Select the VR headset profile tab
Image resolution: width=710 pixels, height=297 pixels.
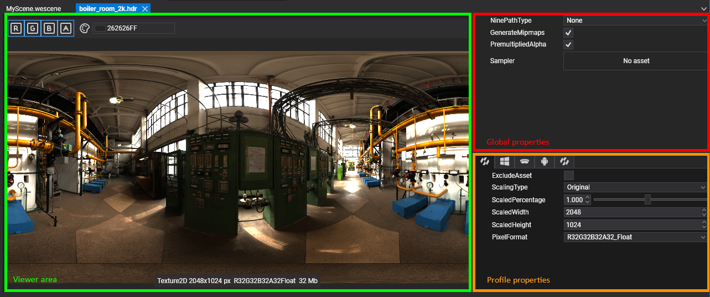point(524,161)
